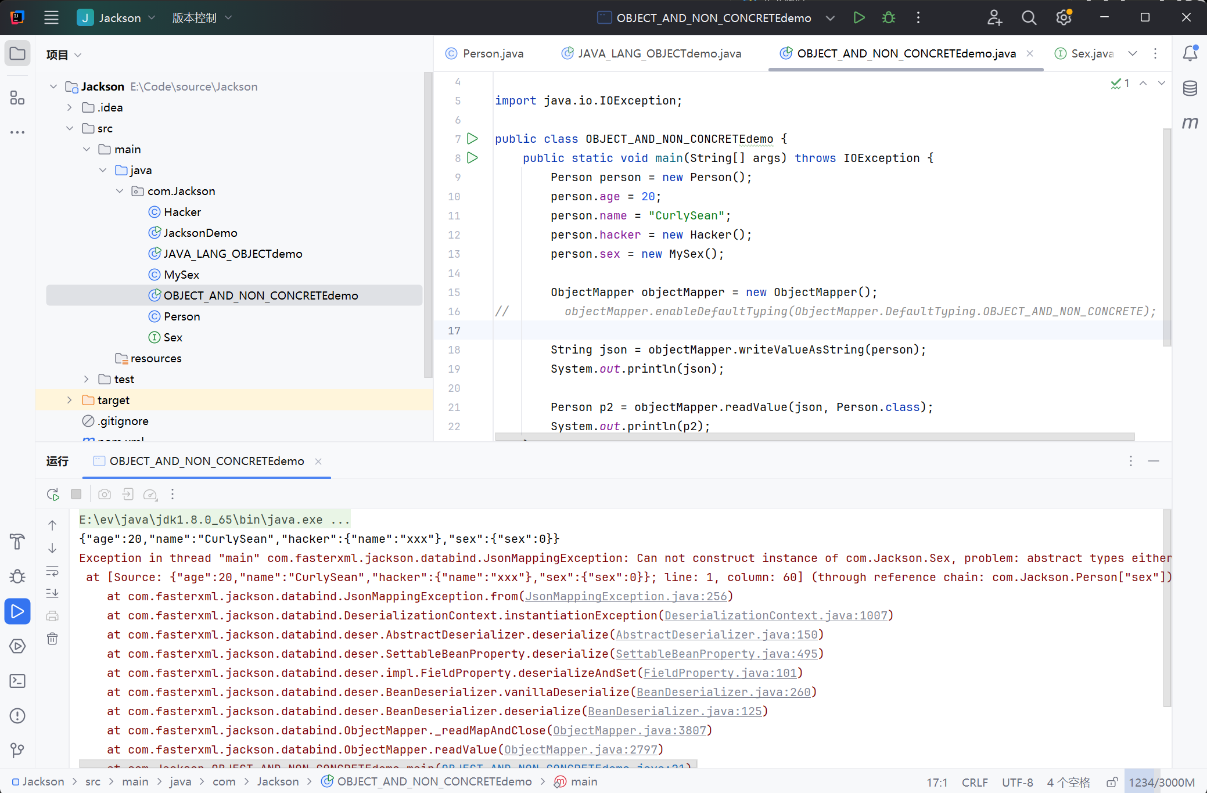1207x793 pixels.
Task: Toggle scroll to end of console
Action: click(52, 593)
